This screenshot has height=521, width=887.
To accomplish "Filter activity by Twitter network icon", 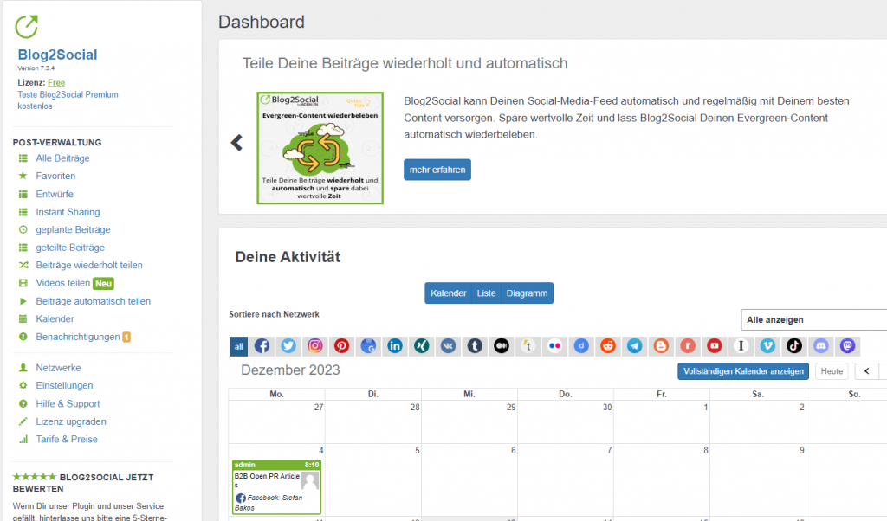I will click(288, 346).
